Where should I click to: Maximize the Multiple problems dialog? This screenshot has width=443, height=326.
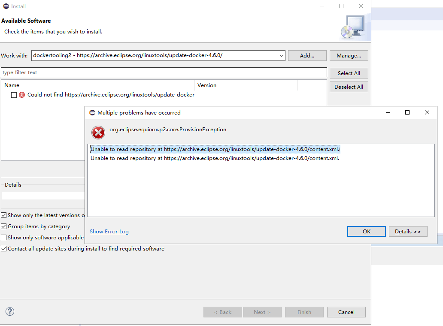point(407,112)
